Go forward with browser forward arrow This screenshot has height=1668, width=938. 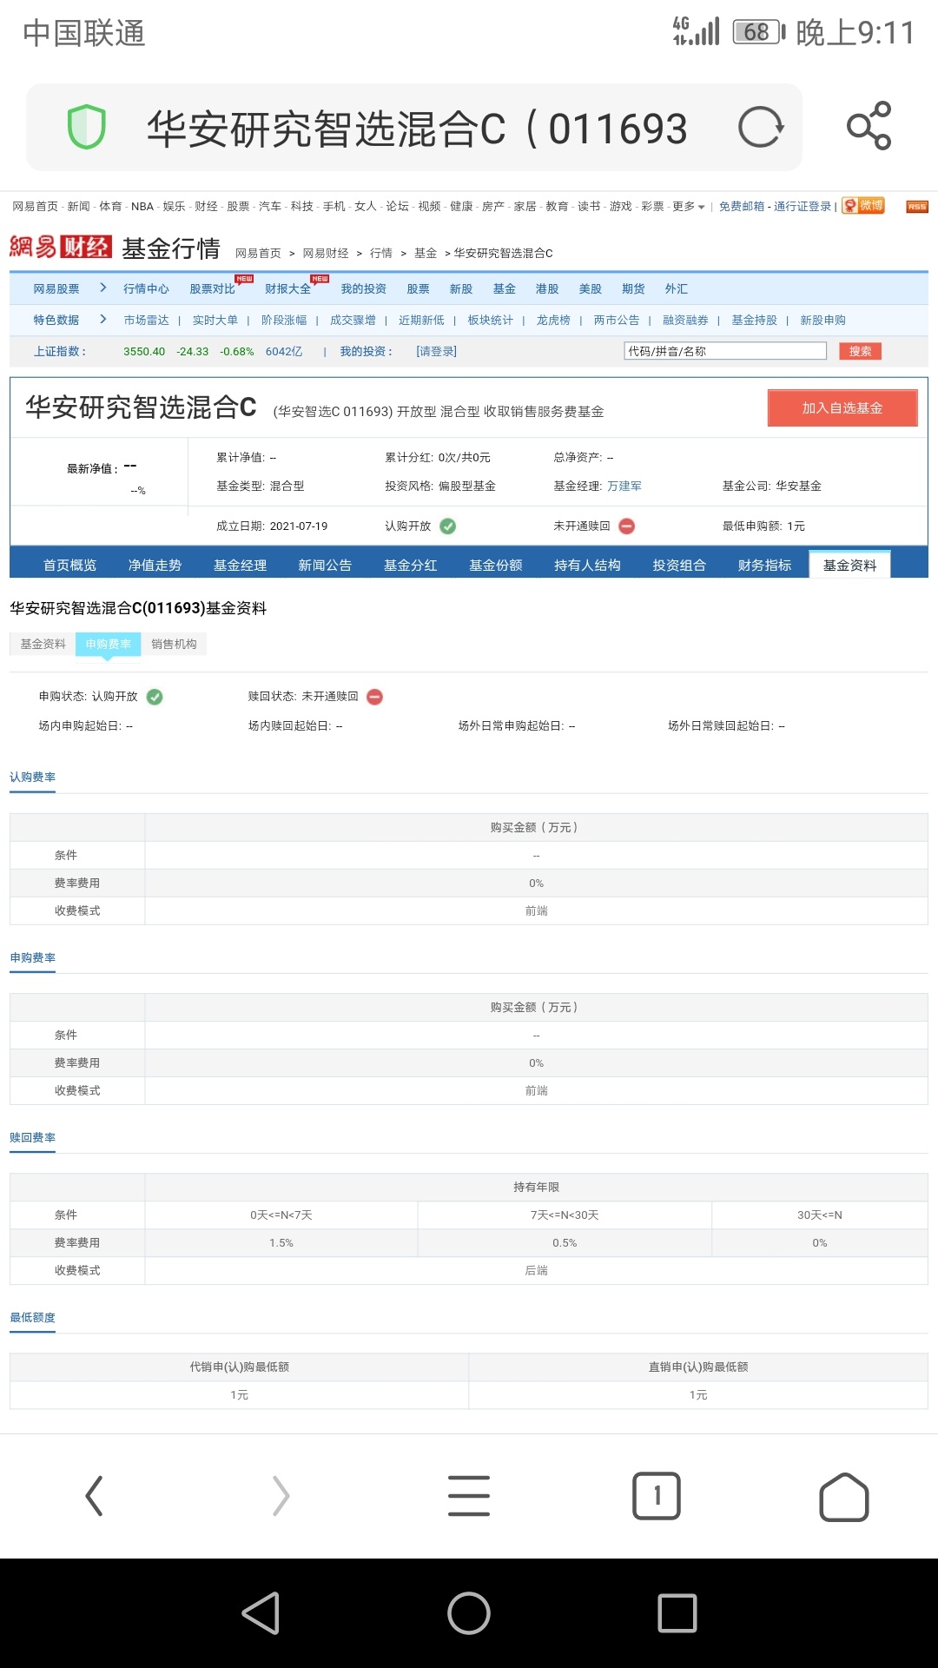[x=281, y=1496]
